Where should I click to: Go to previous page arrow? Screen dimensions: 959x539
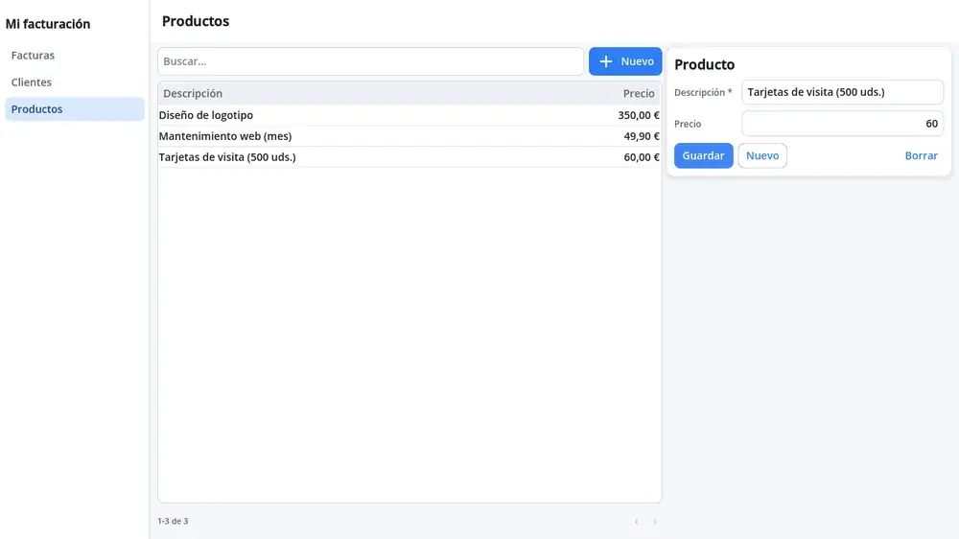[x=637, y=522]
